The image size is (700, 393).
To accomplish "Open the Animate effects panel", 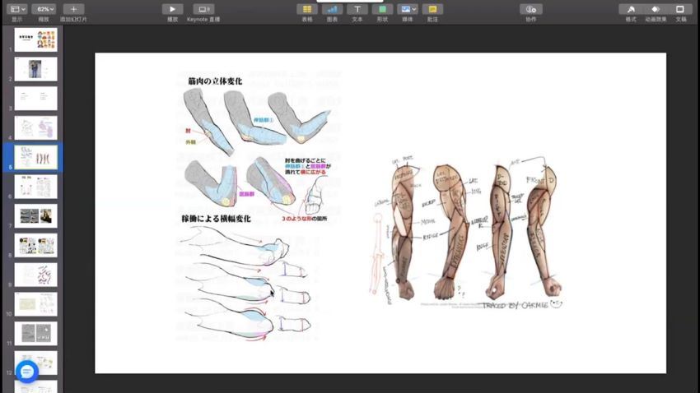I will tap(656, 9).
